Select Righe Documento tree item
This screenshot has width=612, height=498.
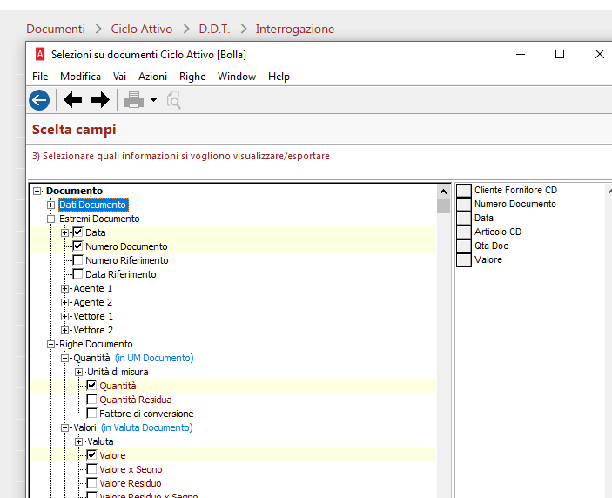(96, 344)
